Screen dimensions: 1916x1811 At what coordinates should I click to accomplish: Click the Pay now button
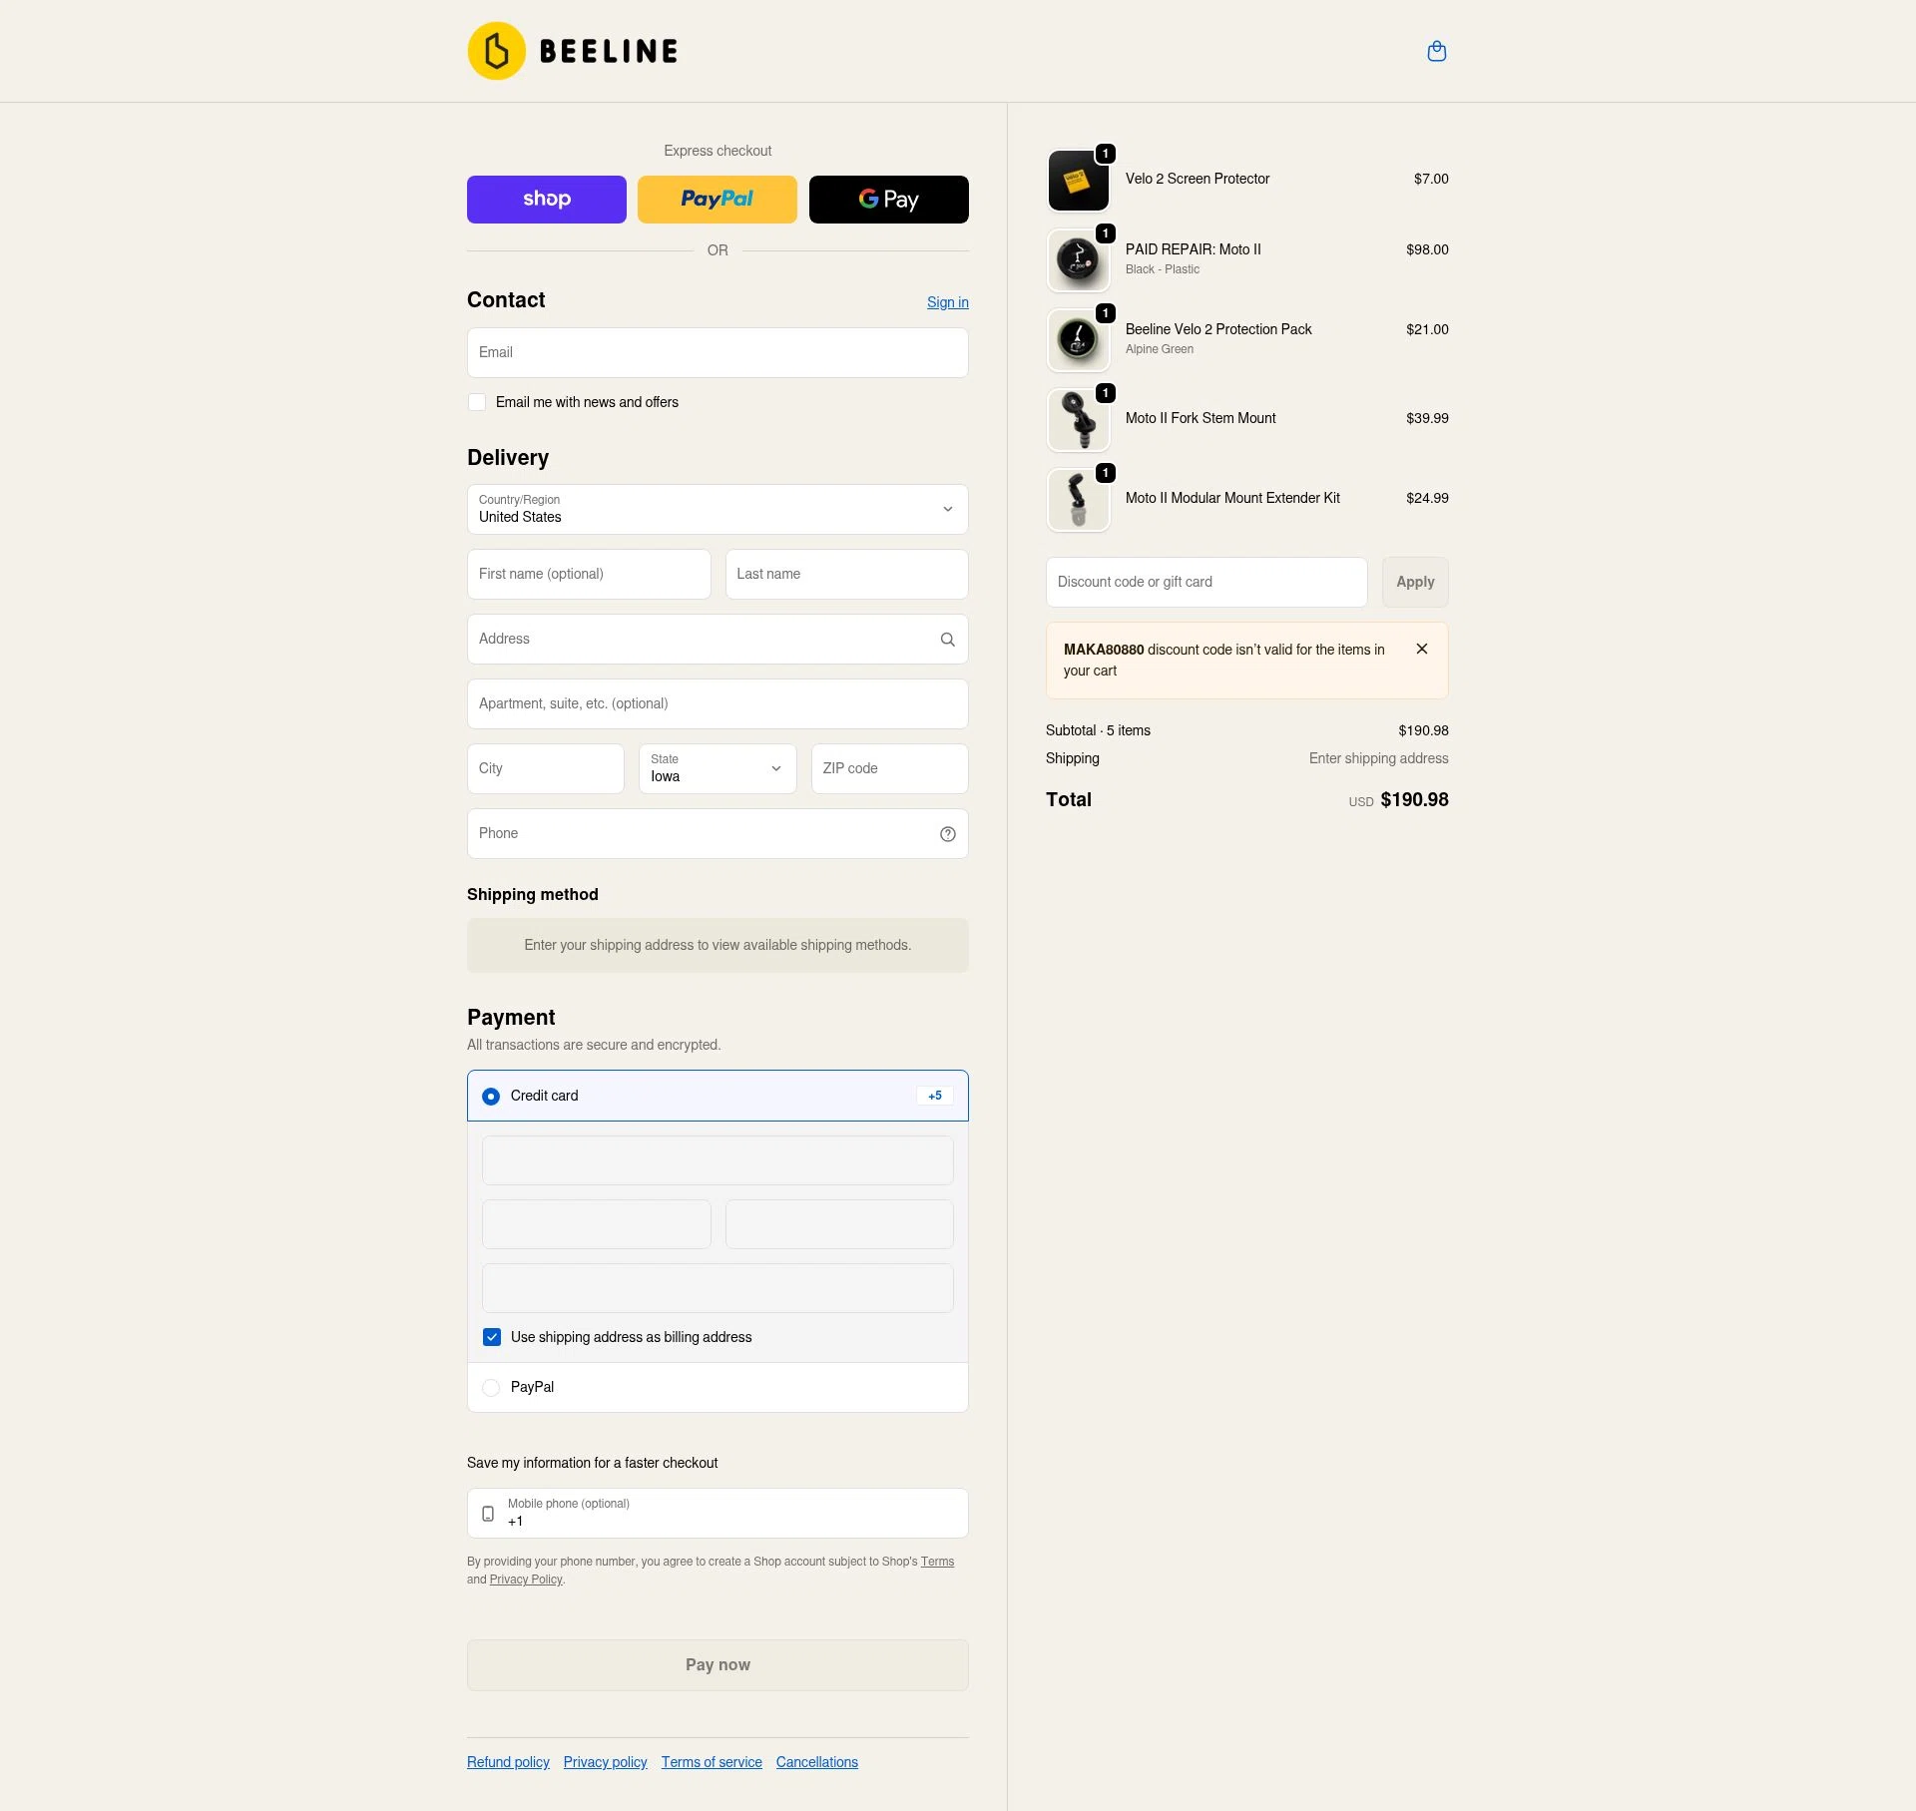[717, 1664]
